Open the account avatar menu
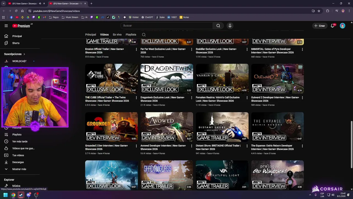 tap(343, 26)
